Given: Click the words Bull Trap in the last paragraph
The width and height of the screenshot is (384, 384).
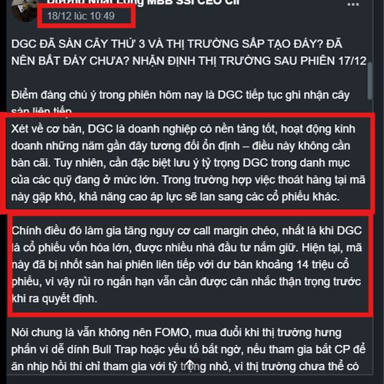Looking at the screenshot, I should pyautogui.click(x=115, y=349).
